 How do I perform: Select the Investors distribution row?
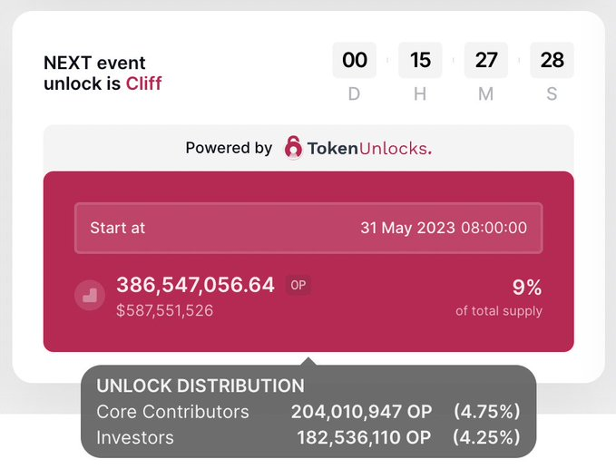(308, 437)
